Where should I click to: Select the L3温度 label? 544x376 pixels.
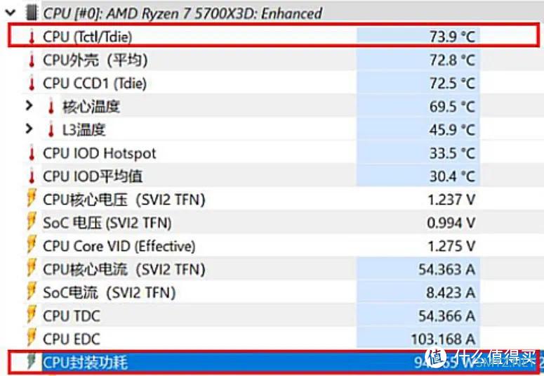[84, 130]
